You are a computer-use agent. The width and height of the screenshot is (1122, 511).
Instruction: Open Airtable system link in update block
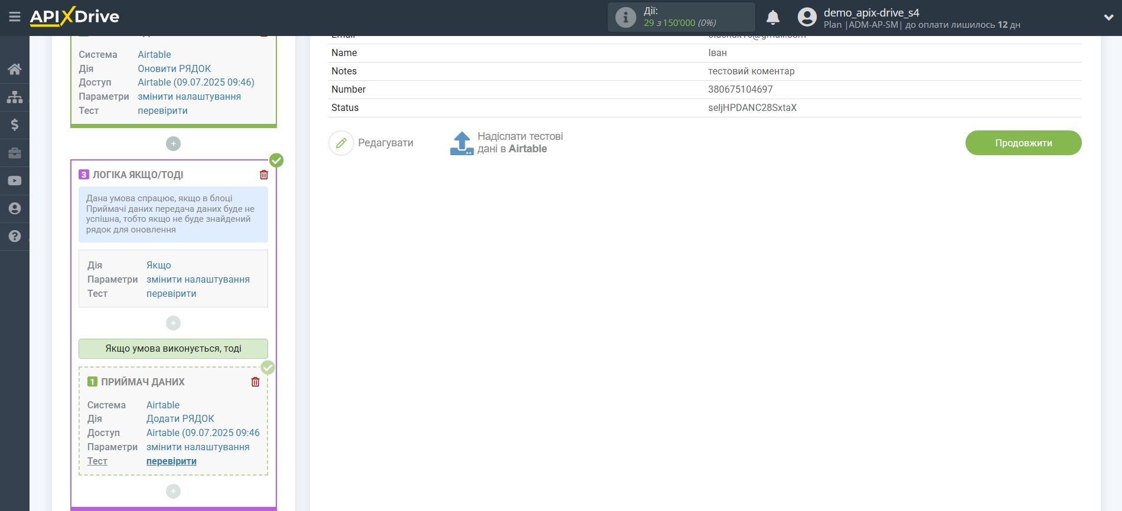(x=154, y=54)
